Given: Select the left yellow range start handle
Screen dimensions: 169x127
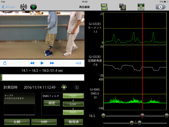Looking at the screenshot, I should point(103,116).
